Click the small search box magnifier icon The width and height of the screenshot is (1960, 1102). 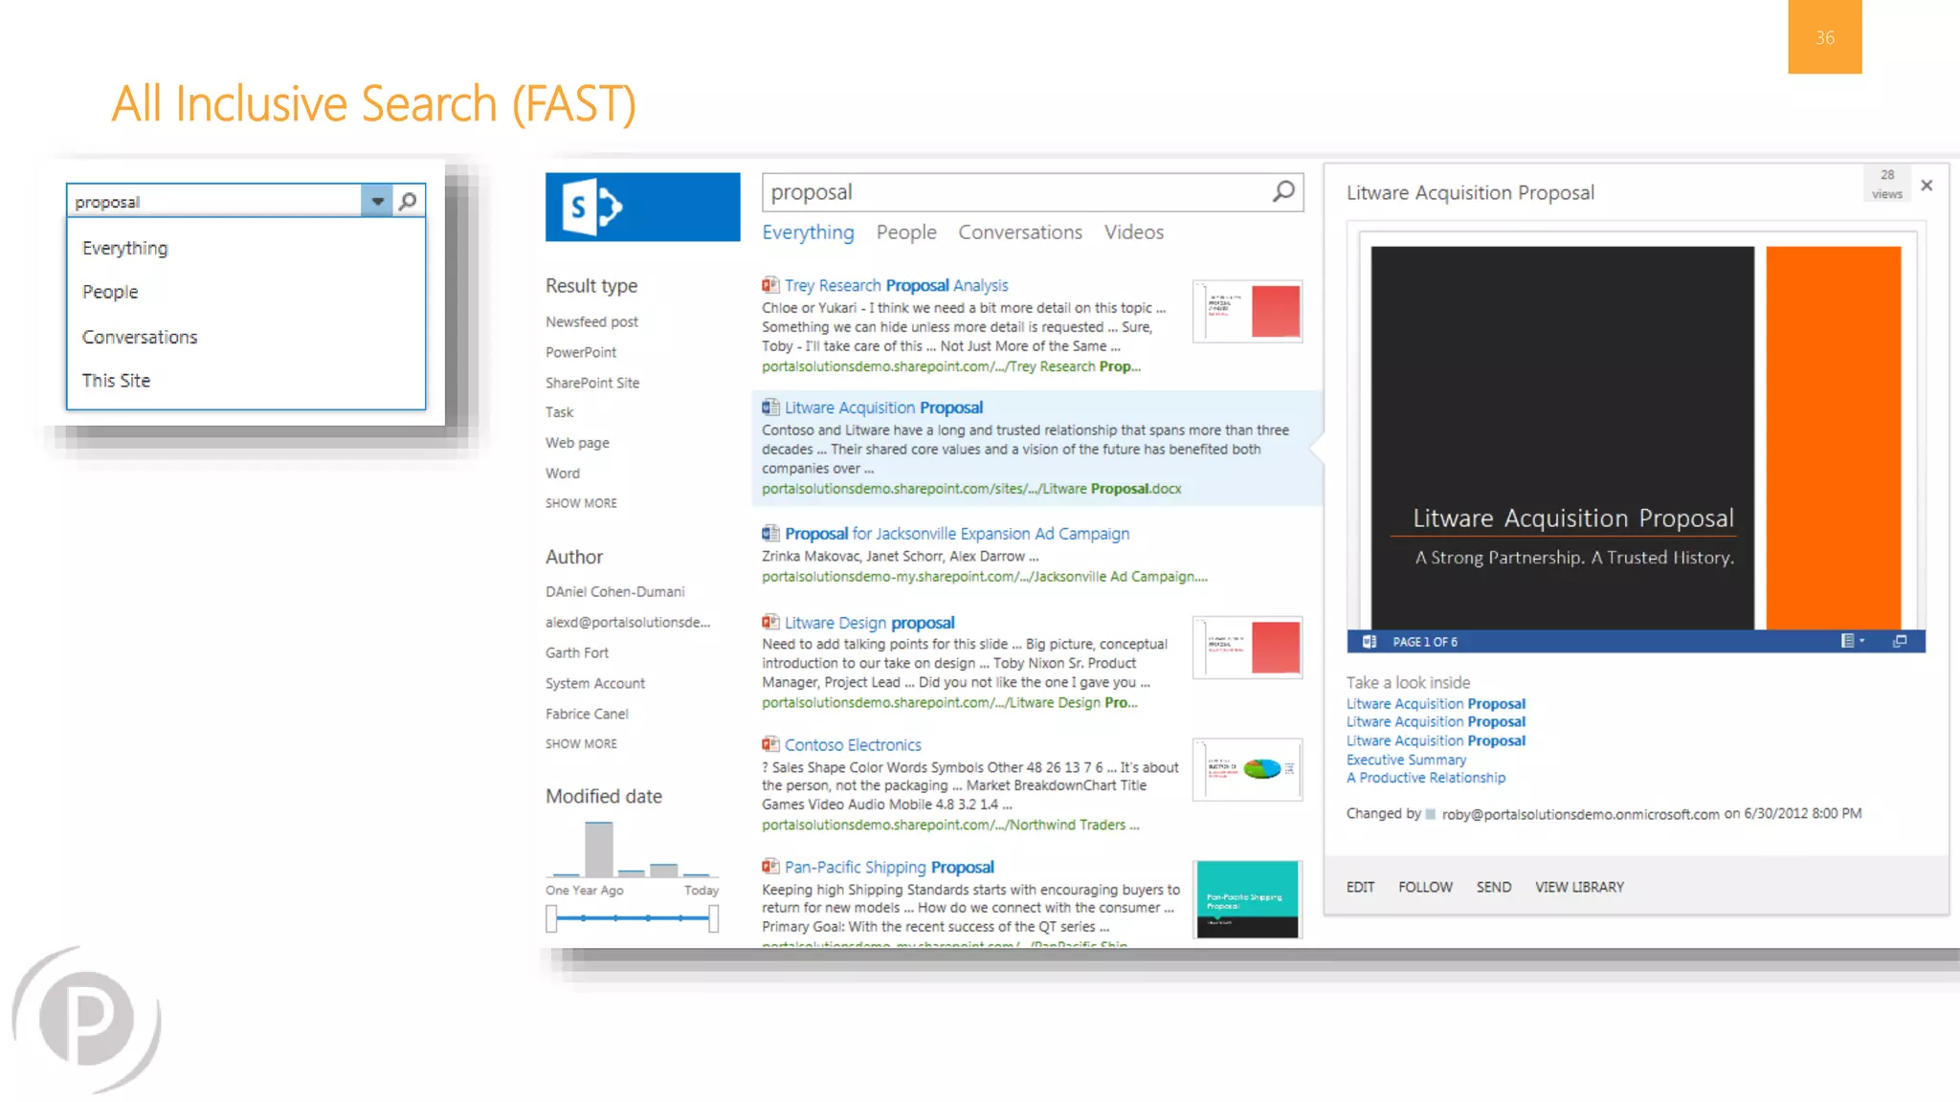(x=408, y=201)
